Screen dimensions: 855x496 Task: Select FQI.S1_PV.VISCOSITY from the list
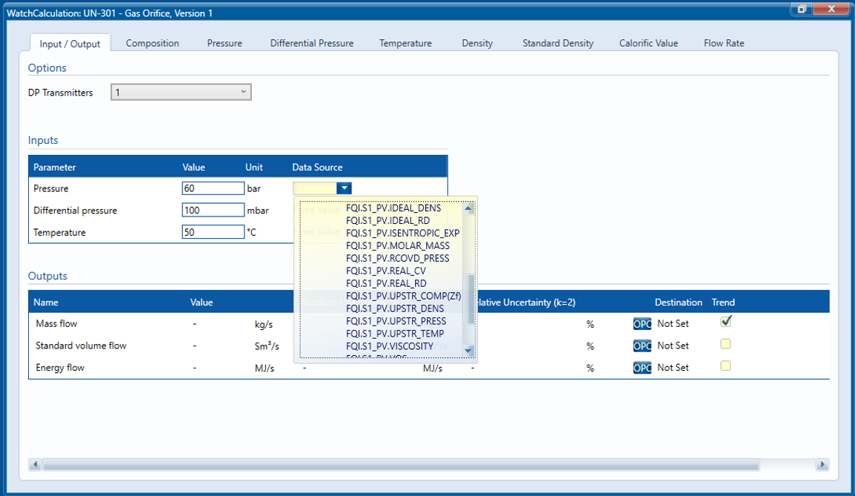pyautogui.click(x=389, y=346)
